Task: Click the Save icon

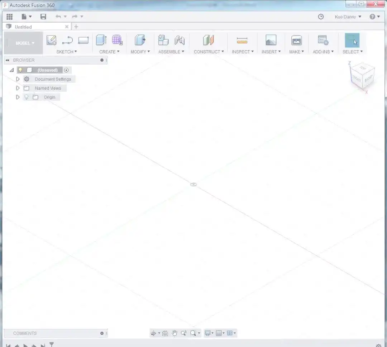Action: [43, 16]
